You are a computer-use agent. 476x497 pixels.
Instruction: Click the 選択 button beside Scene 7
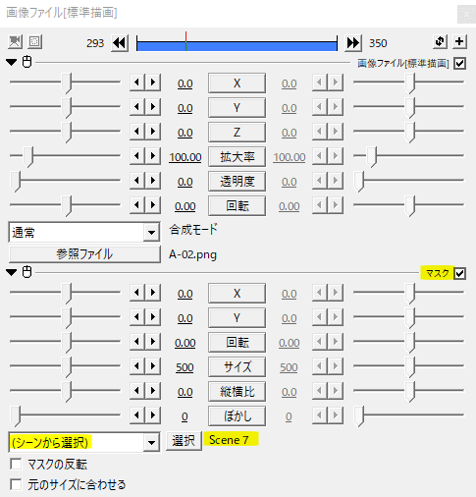(184, 441)
